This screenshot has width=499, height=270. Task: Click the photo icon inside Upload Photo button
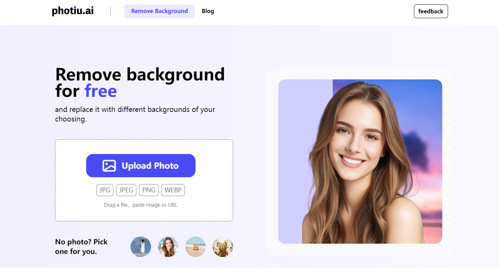coord(109,166)
